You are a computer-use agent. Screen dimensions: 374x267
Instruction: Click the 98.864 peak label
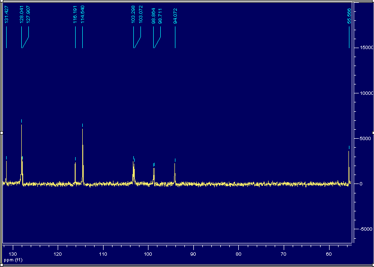point(153,16)
